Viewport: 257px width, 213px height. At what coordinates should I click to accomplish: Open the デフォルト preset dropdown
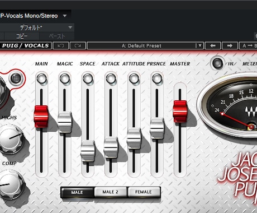click(x=70, y=27)
